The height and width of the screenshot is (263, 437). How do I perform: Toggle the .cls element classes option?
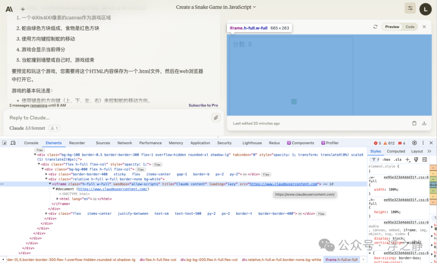point(398,160)
